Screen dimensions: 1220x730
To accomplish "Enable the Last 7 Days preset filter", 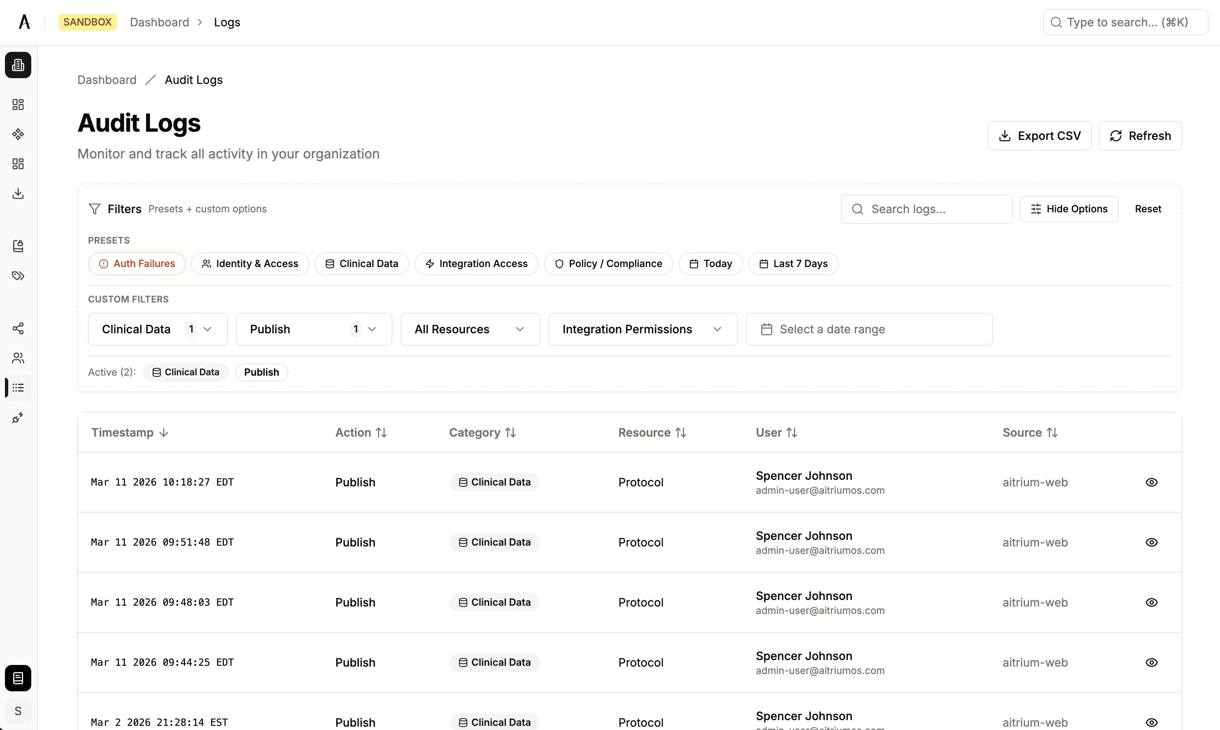I will pos(793,263).
